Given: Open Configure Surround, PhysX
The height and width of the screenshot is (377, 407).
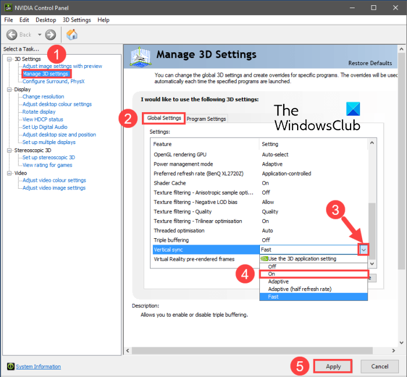Looking at the screenshot, I should 53,81.
